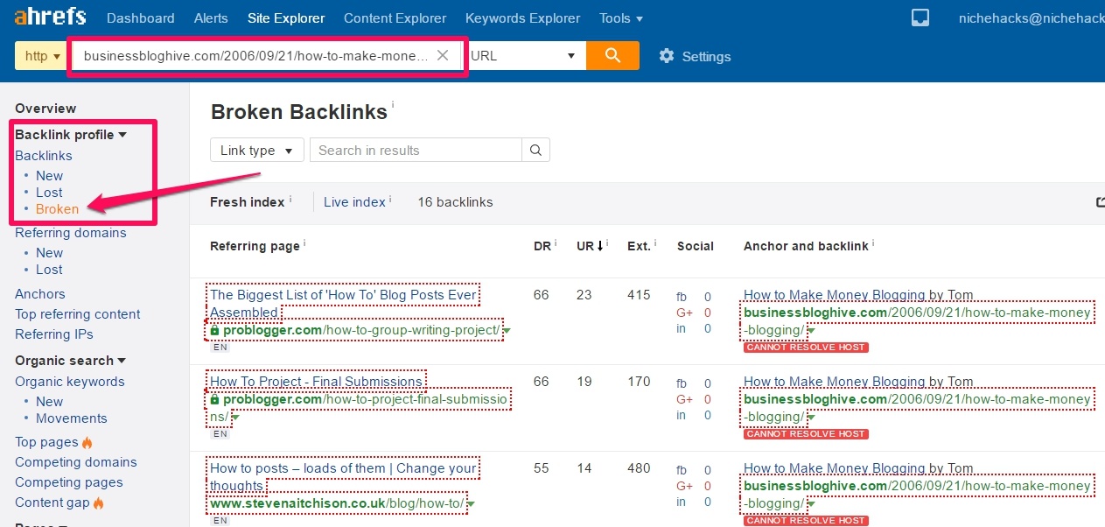1105x527 pixels.
Task: Click the ahrefs logo
Action: [x=51, y=17]
